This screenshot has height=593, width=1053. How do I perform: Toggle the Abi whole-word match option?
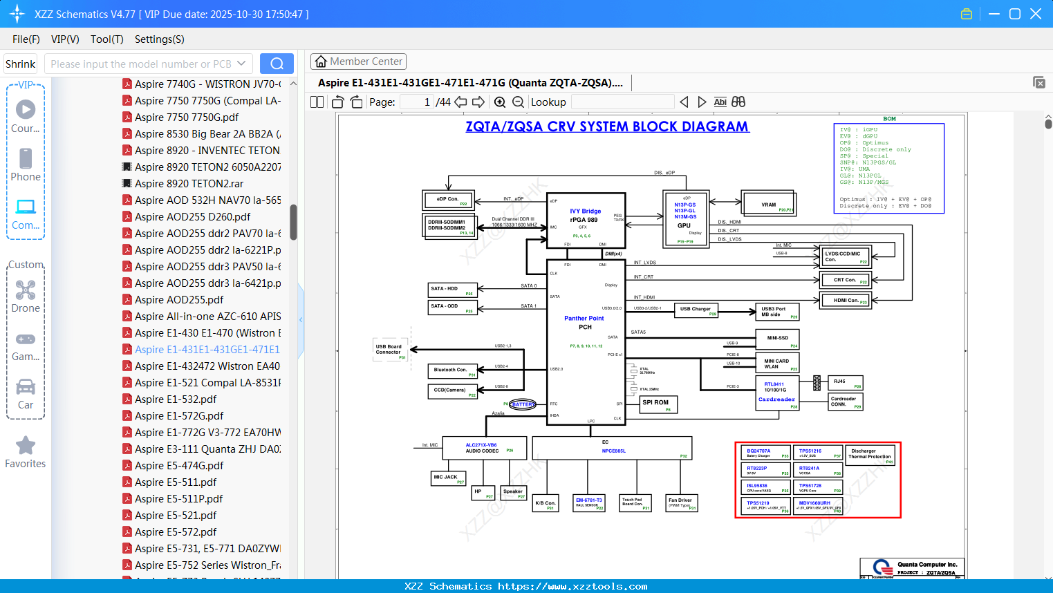(x=720, y=102)
